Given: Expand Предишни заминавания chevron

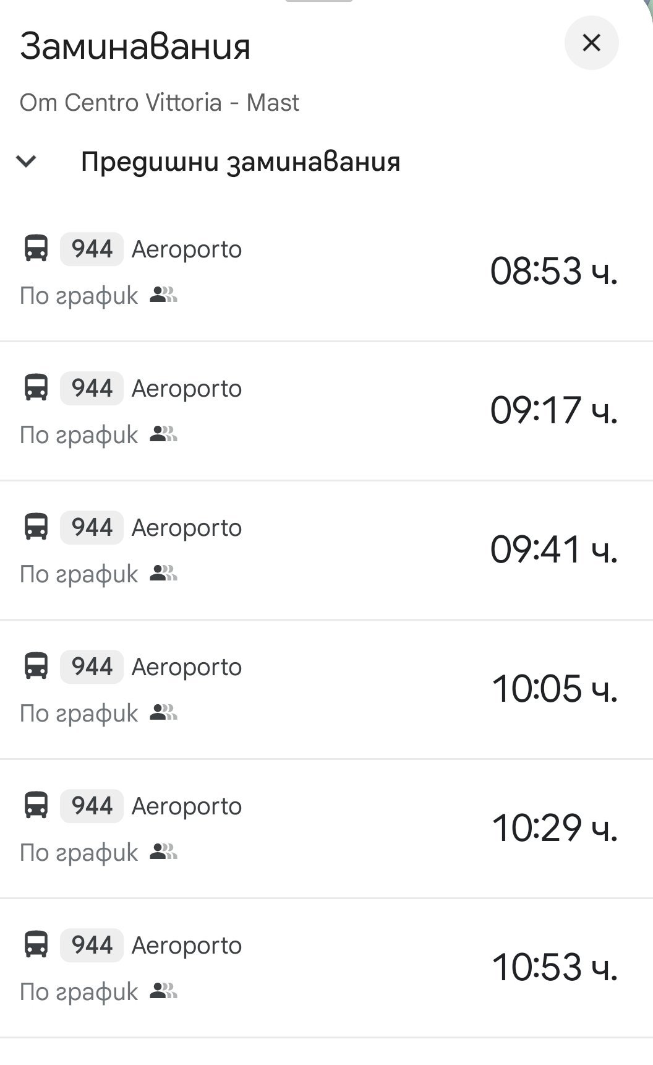Looking at the screenshot, I should (x=27, y=162).
